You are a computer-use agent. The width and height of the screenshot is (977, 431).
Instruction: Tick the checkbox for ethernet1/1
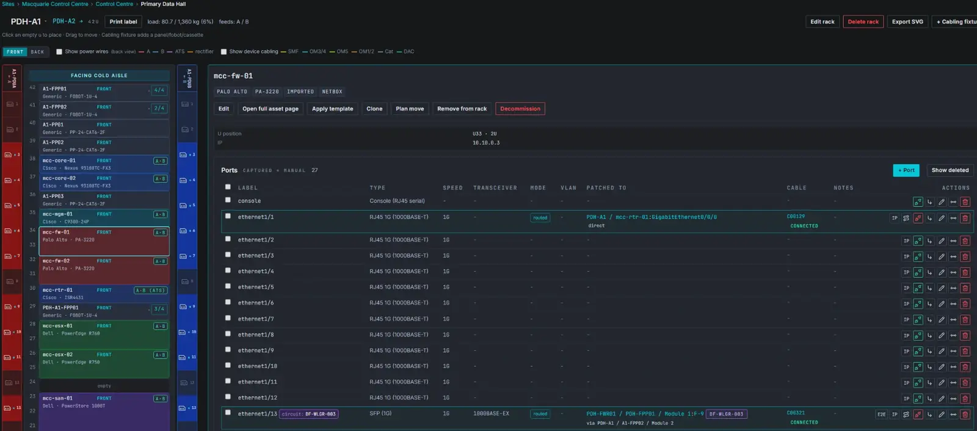click(228, 215)
